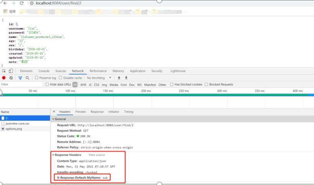Enable the Disable cache checkbox
The image size is (314, 185).
(x=60, y=78)
